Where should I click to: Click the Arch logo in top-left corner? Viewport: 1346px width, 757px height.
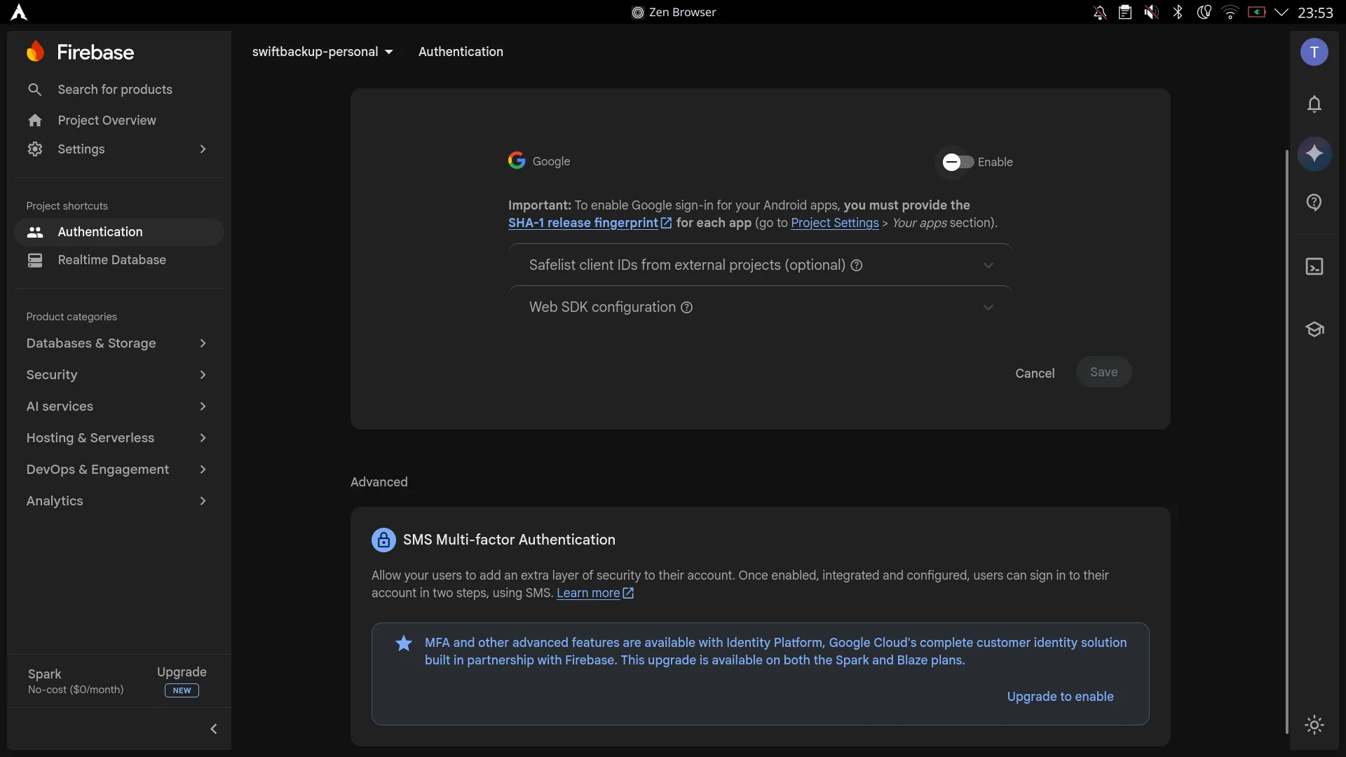19,13
